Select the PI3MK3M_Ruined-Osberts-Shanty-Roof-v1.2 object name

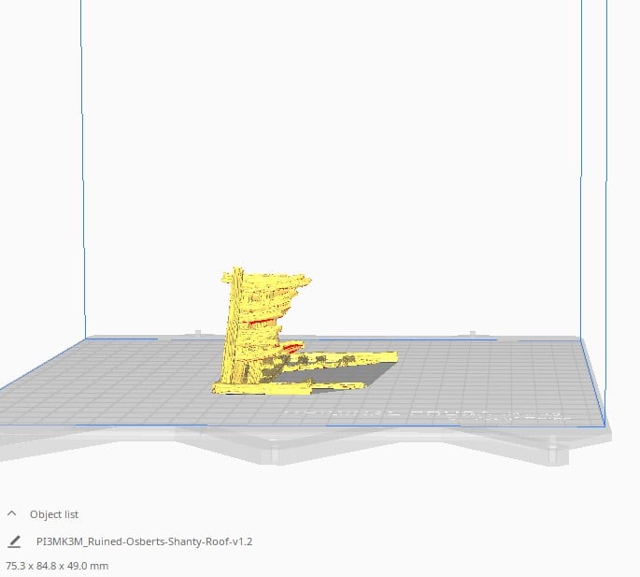[x=145, y=541]
